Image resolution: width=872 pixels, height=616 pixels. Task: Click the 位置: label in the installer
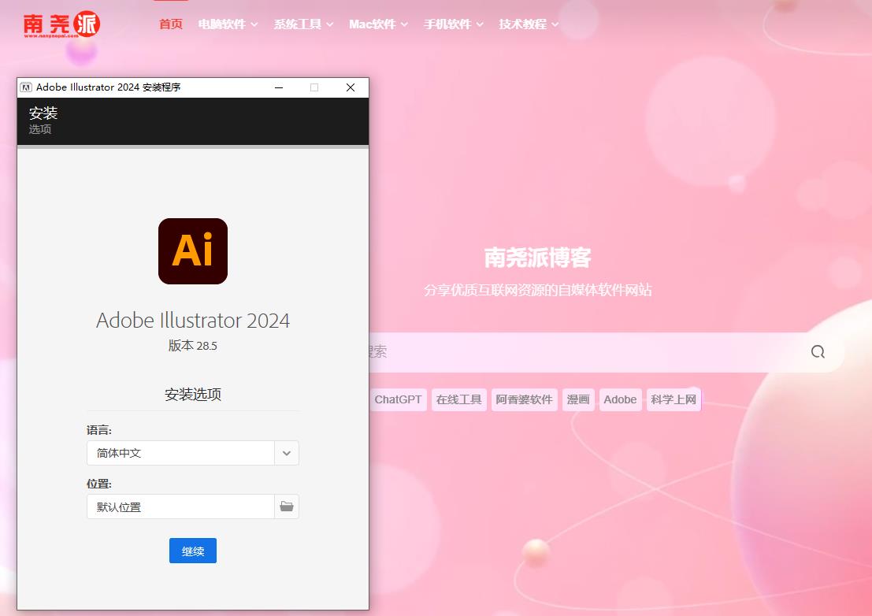(x=99, y=484)
